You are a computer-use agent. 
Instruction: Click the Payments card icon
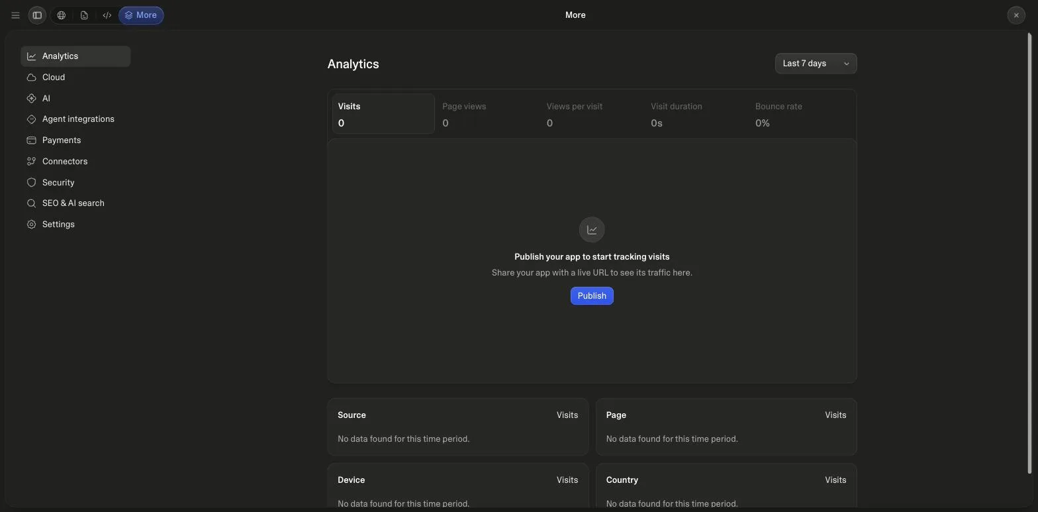point(31,140)
